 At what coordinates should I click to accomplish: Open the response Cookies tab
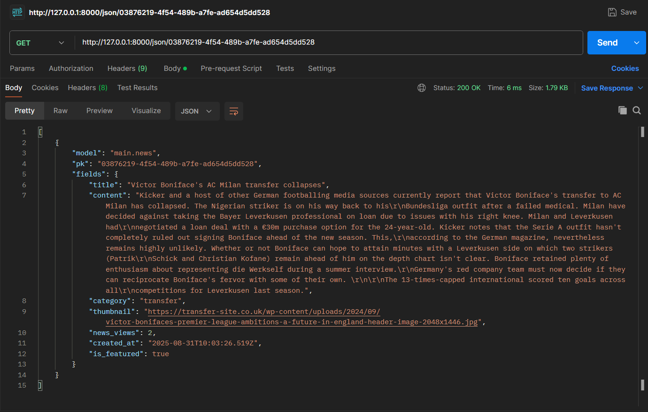[x=45, y=88]
